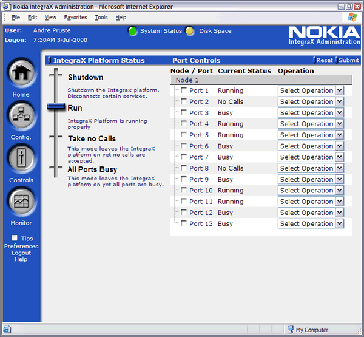The height and width of the screenshot is (337, 364).
Task: Tick the Port 1 checkbox
Action: pyautogui.click(x=184, y=90)
